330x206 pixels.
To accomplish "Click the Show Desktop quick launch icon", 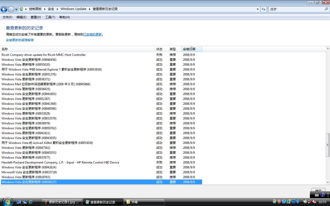I will click(19, 202).
